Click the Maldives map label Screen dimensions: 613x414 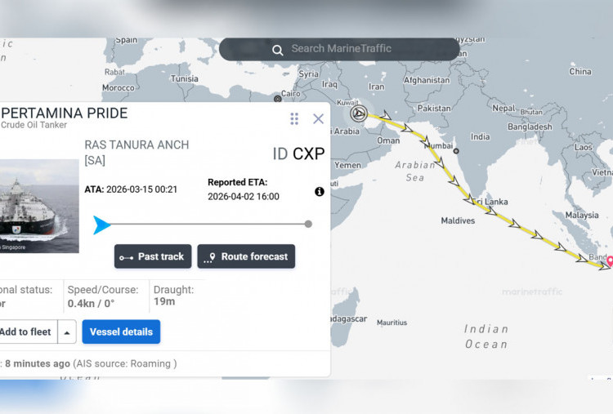458,220
